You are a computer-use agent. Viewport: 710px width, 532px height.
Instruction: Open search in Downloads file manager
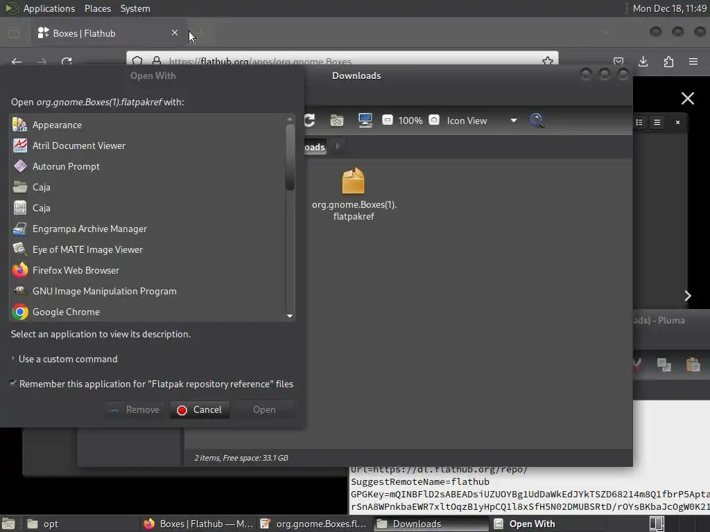pyautogui.click(x=537, y=121)
